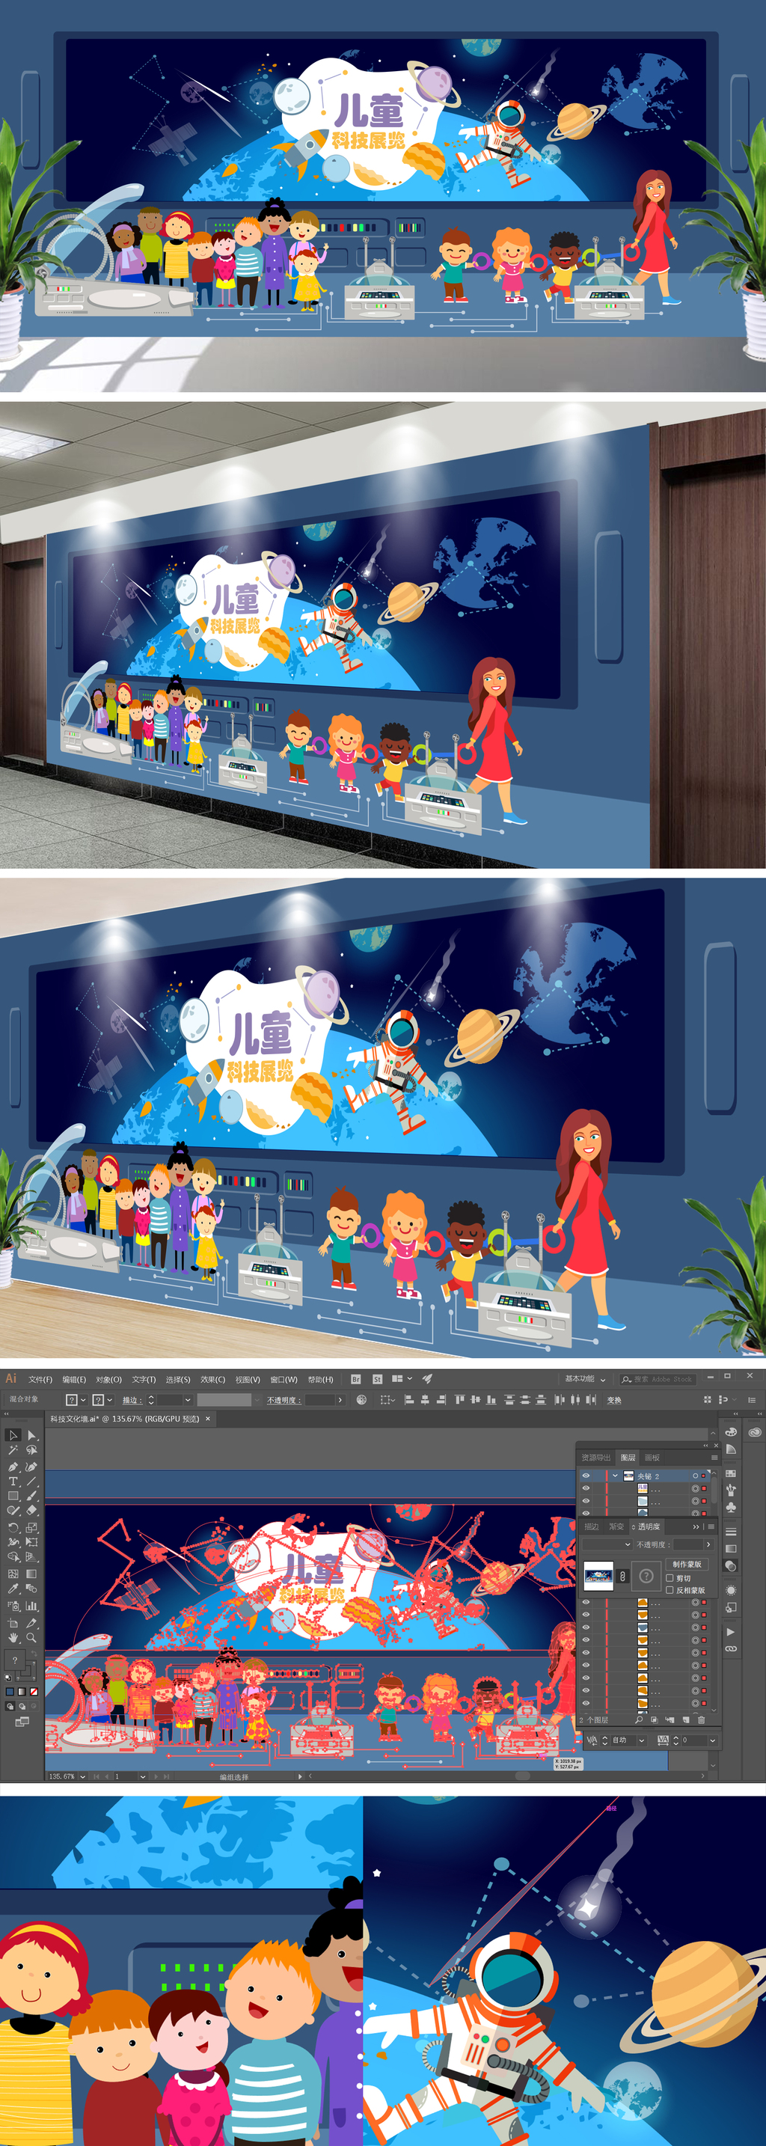Open the Symbols panel club icon
This screenshot has width=766, height=2146.
(x=731, y=1507)
